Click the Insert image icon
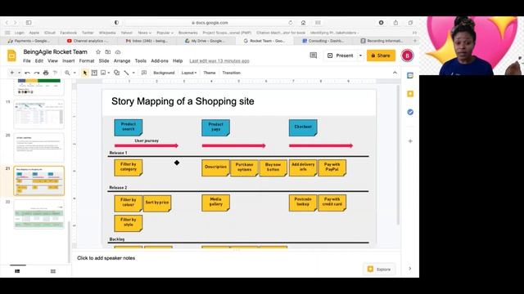The height and width of the screenshot is (294, 524). pyautogui.click(x=103, y=73)
